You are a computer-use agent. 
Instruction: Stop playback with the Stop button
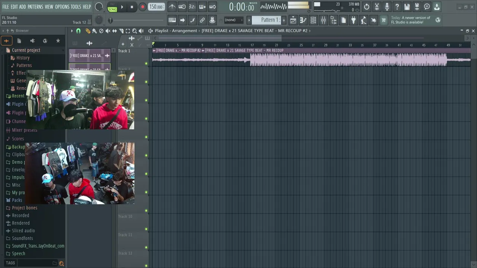[x=132, y=7]
